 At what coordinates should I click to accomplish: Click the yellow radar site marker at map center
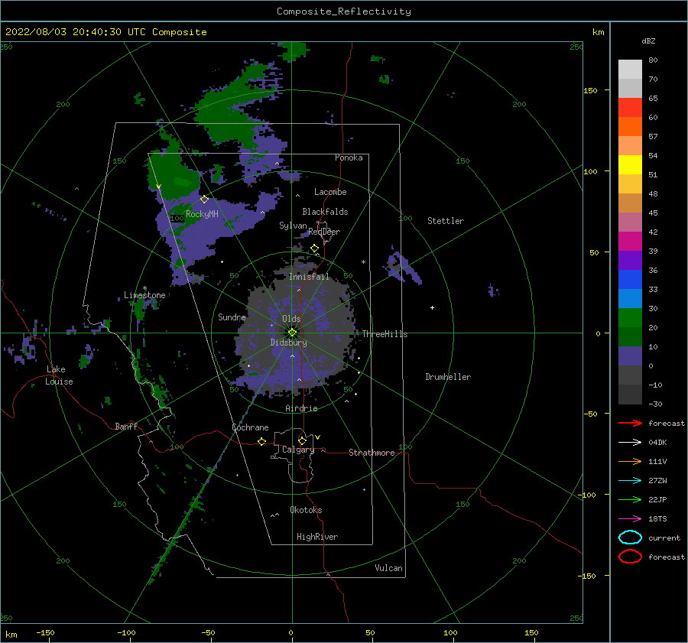point(292,333)
